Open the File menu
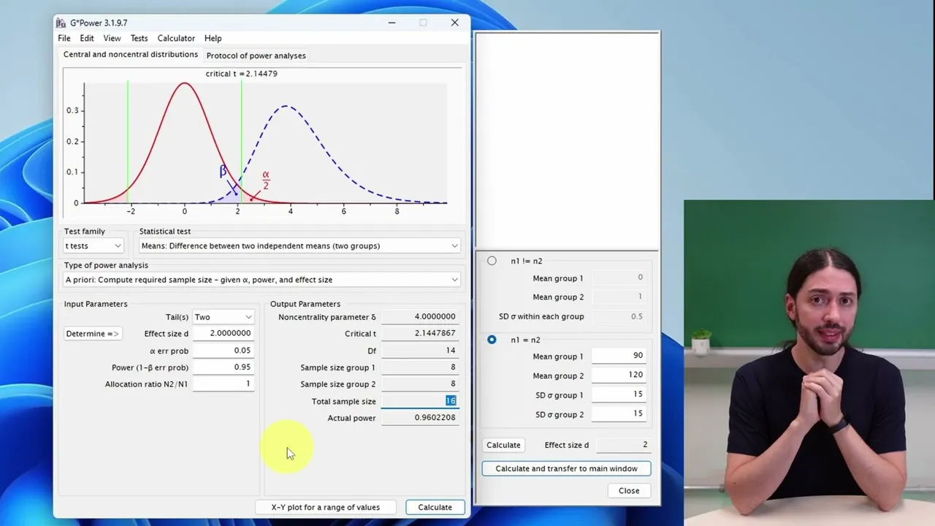This screenshot has height=526, width=935. pyautogui.click(x=64, y=38)
